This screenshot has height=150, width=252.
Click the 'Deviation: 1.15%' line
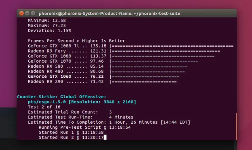[x=50, y=31]
